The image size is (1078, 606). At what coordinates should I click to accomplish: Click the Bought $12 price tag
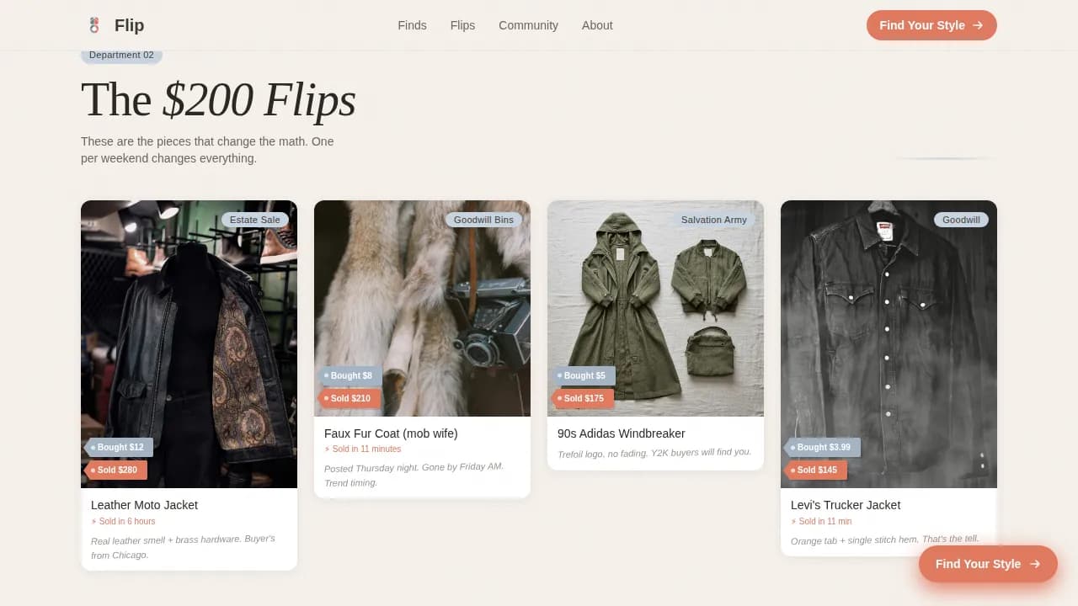point(118,448)
